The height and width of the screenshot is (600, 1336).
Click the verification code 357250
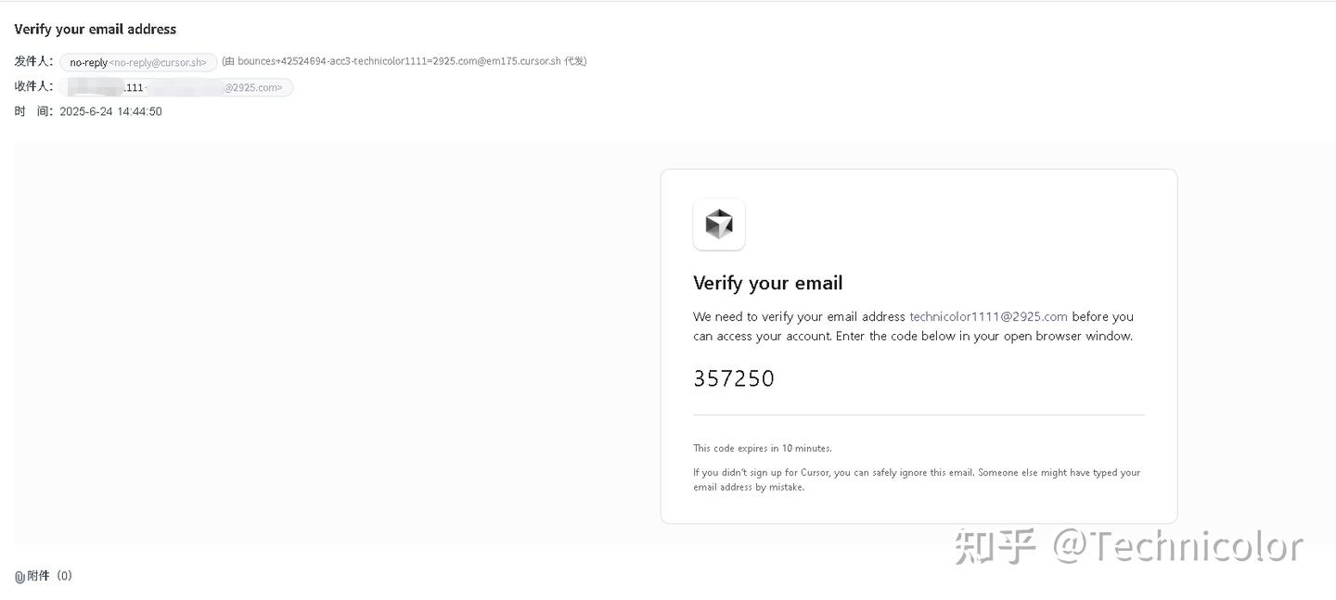click(x=734, y=378)
